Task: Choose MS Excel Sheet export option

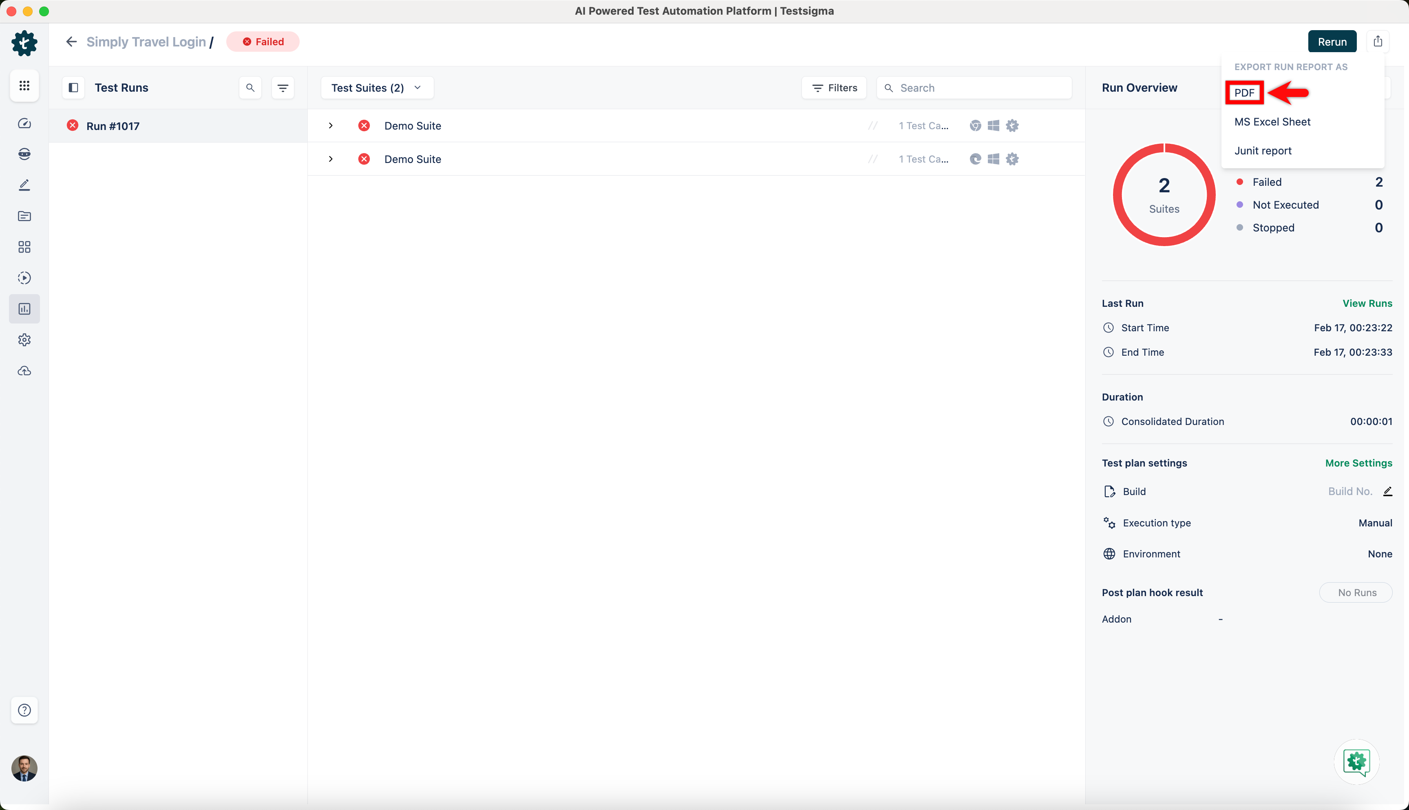Action: [x=1272, y=122]
